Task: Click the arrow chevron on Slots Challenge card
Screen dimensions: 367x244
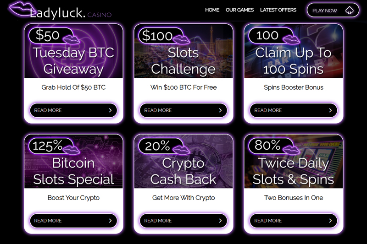Action: (x=220, y=110)
